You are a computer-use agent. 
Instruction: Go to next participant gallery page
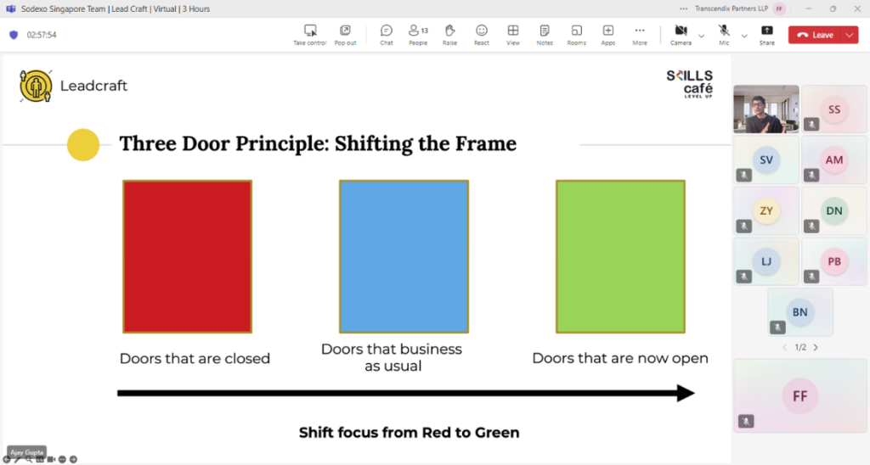point(816,348)
